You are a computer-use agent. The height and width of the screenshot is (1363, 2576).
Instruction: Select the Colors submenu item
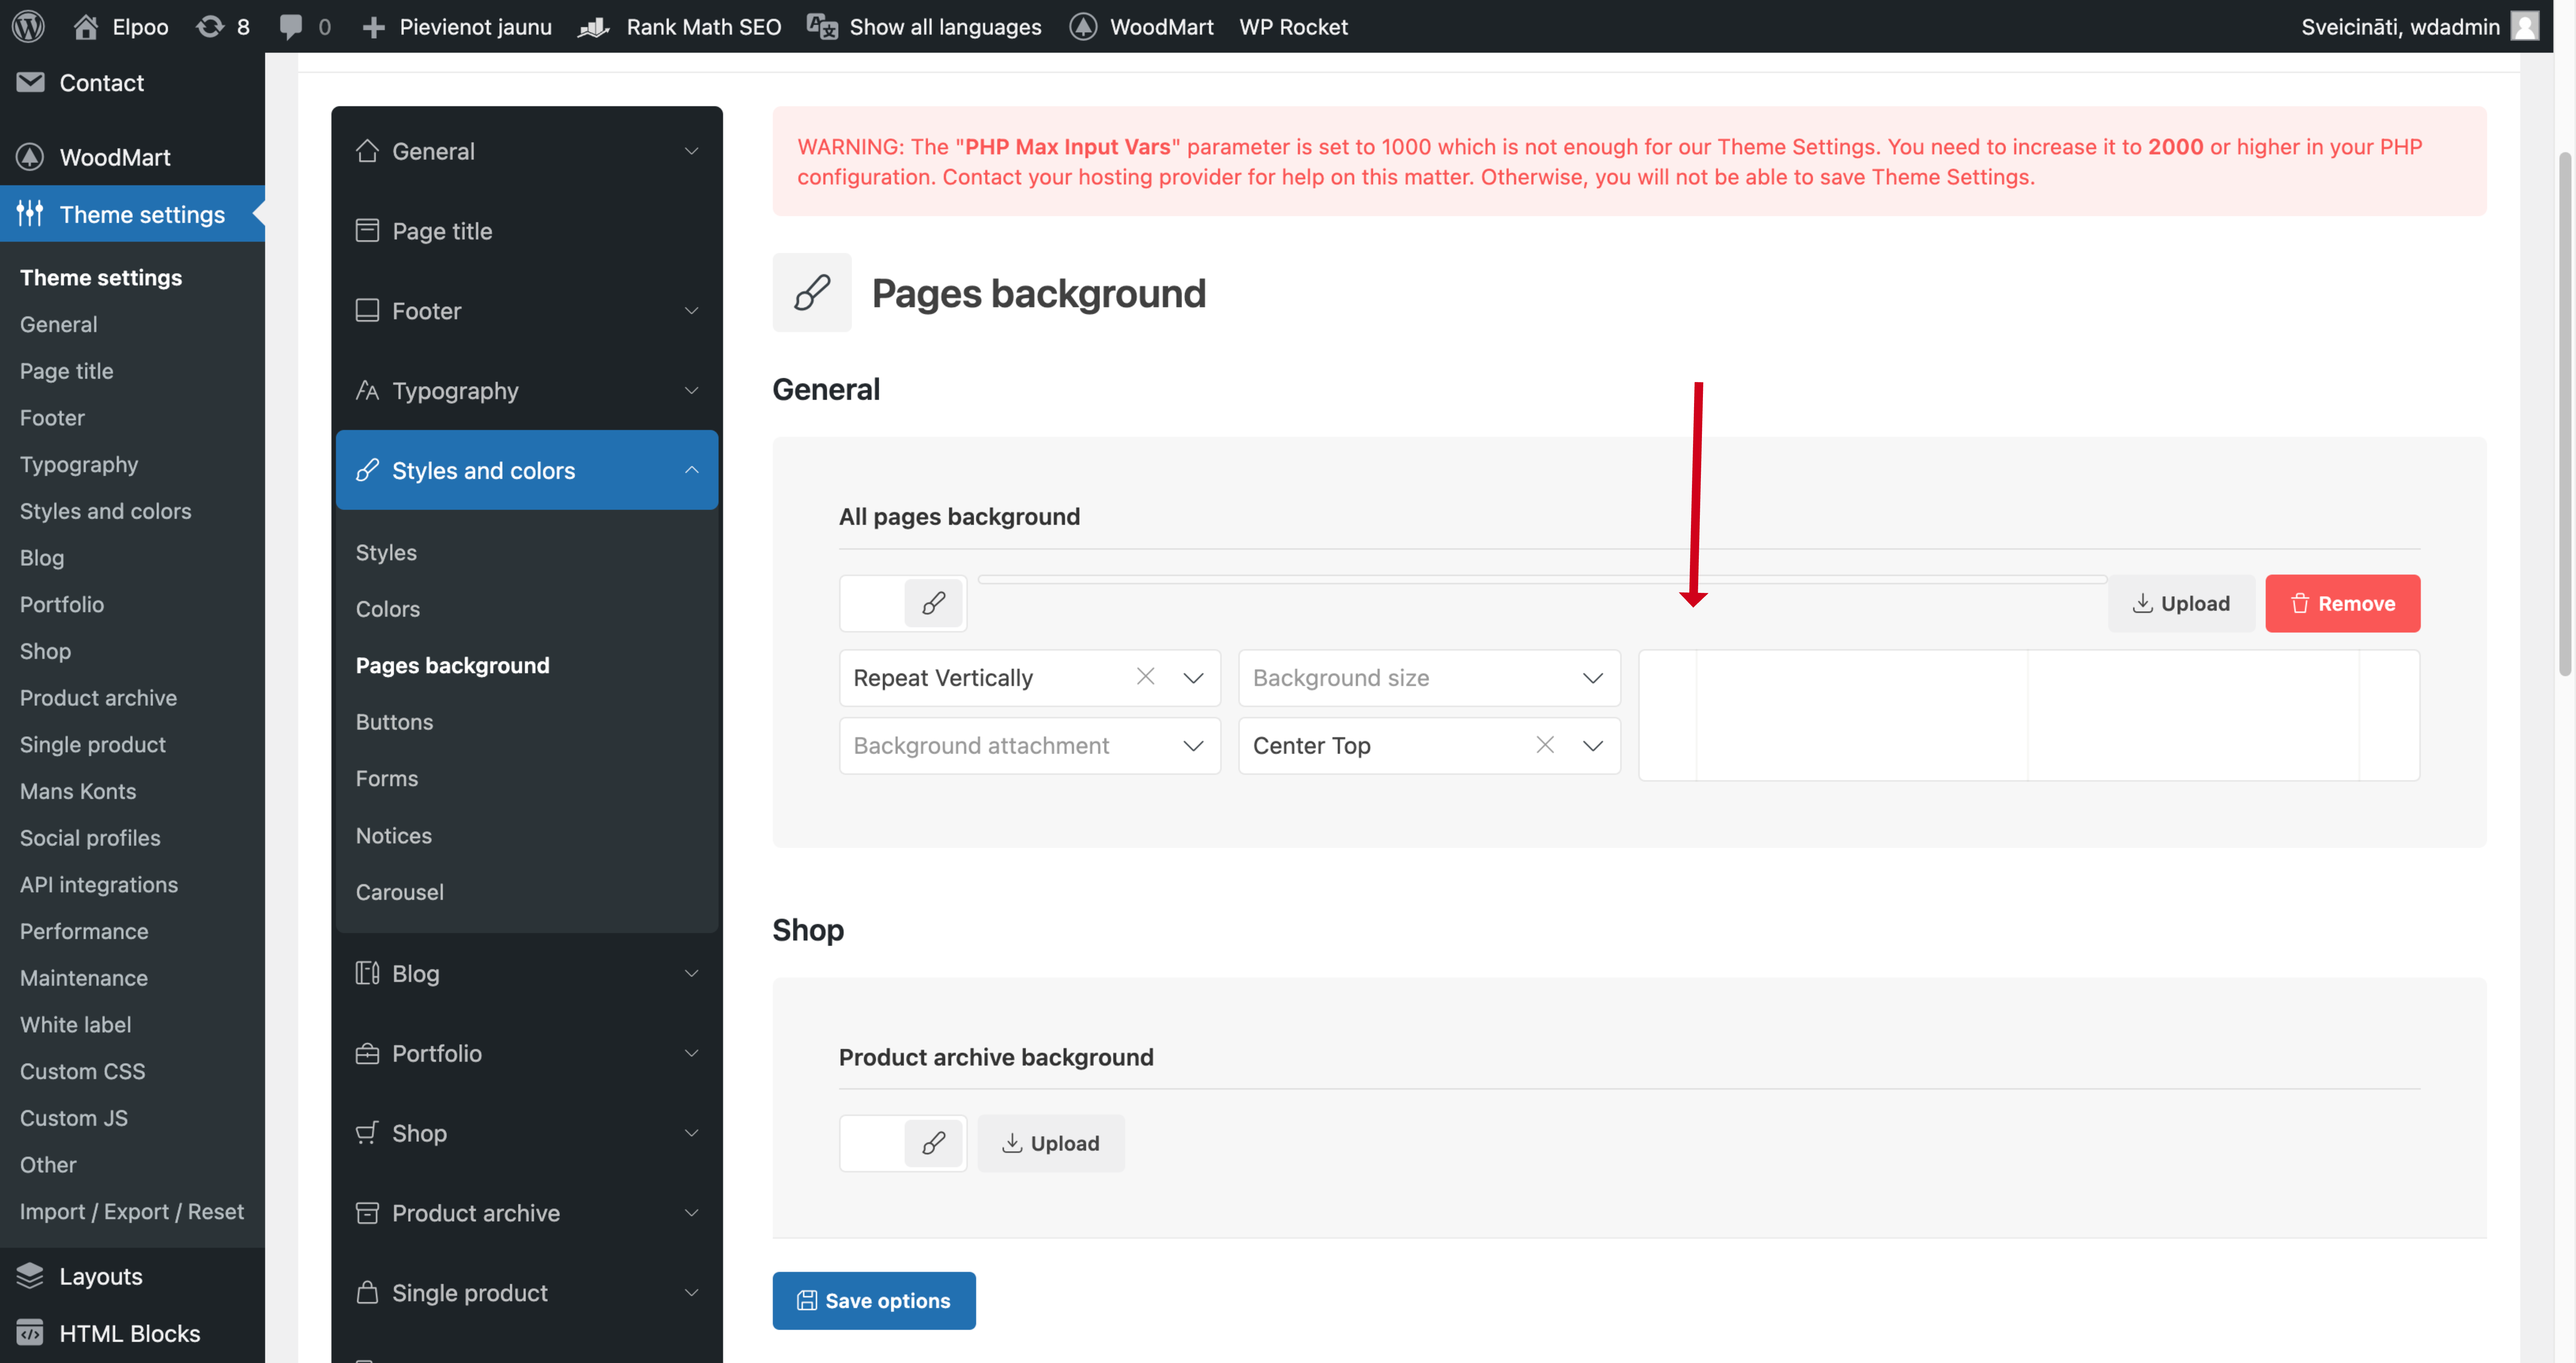[x=388, y=609]
